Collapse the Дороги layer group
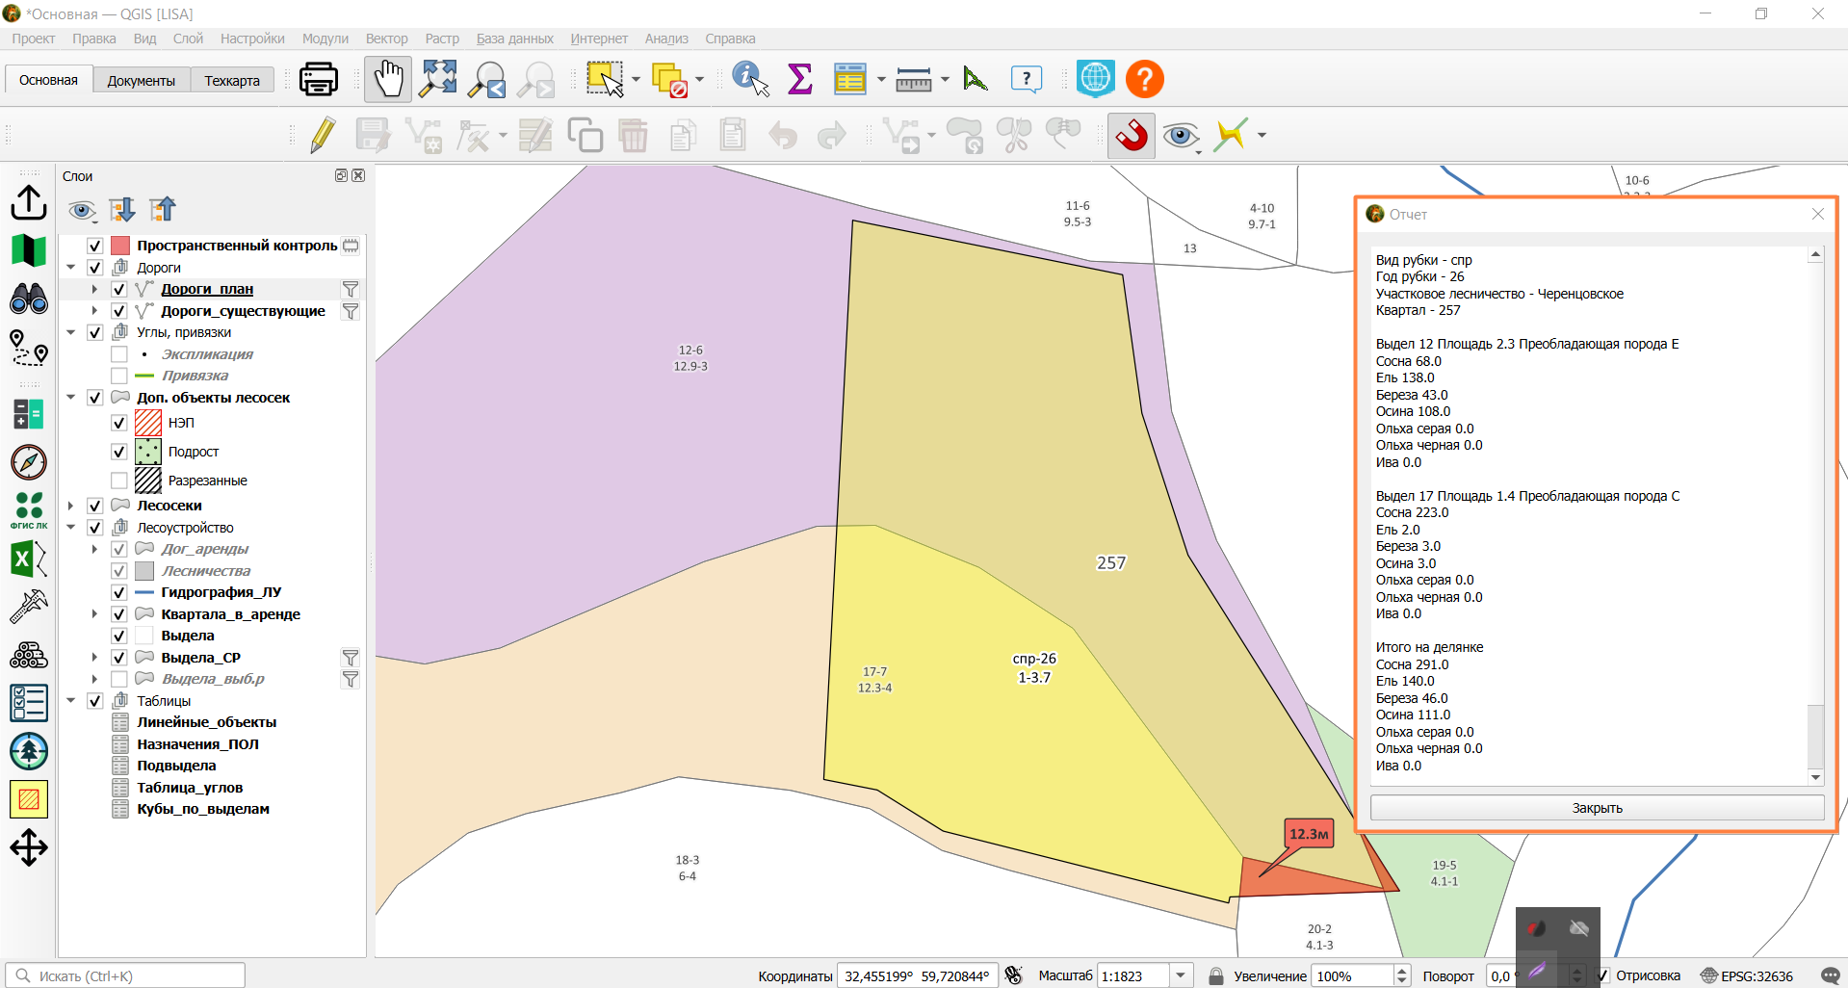This screenshot has height=988, width=1848. (71, 268)
